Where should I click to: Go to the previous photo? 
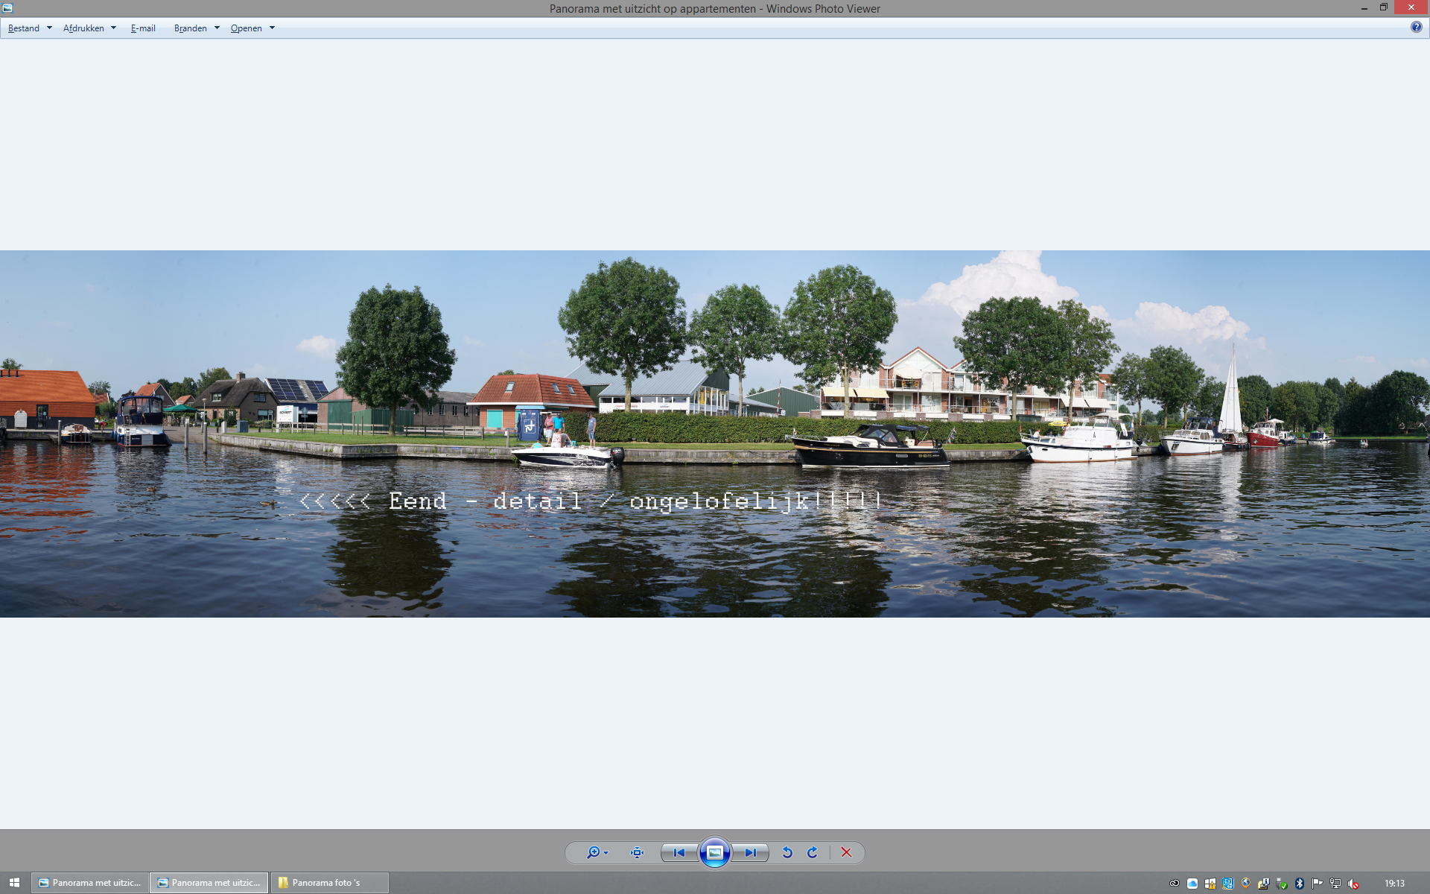[x=679, y=852]
